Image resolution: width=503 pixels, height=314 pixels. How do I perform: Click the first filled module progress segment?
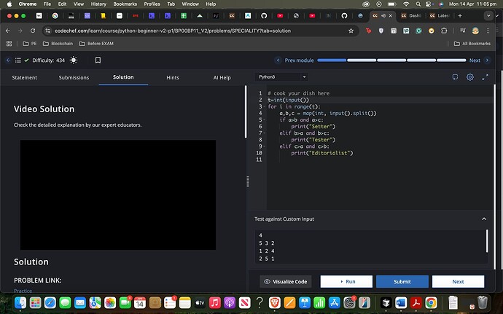click(332, 60)
